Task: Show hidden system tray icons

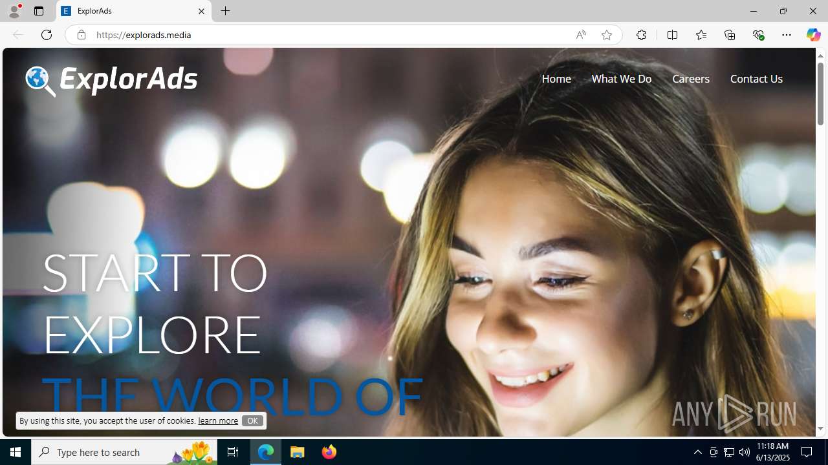Action: (x=697, y=452)
